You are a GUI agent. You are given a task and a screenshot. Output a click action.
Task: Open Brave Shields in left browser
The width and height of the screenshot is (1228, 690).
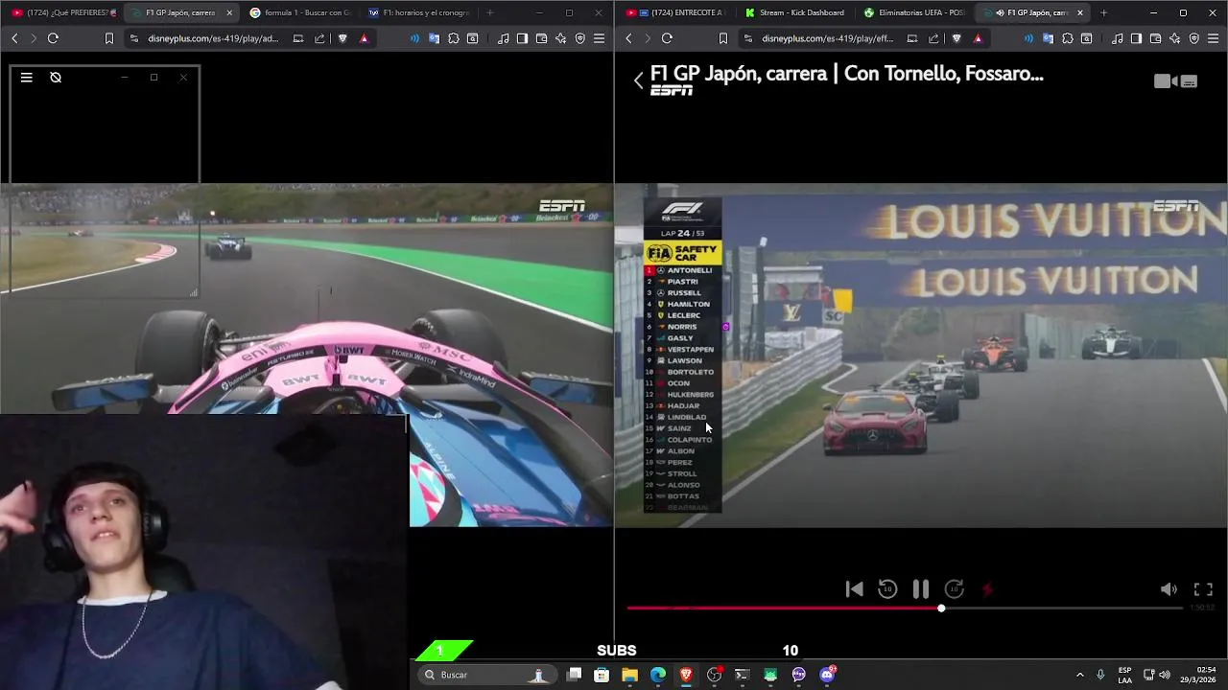click(342, 38)
